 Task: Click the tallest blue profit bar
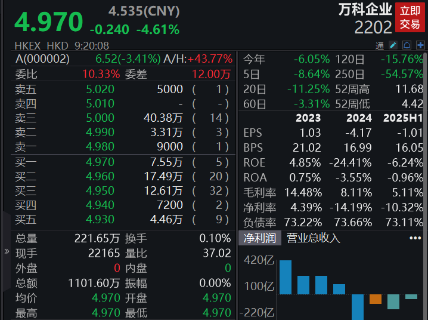click(x=286, y=277)
